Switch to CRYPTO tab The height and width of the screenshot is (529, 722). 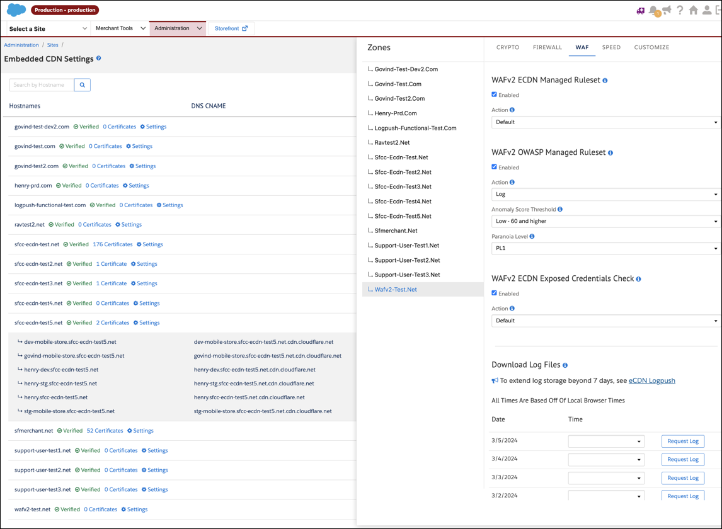click(x=508, y=47)
